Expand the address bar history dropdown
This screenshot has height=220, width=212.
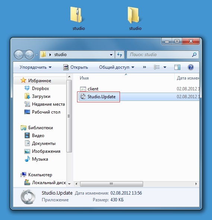pos(111,55)
